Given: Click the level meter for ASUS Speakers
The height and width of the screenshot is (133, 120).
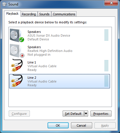Looking at the screenshot, I should (x=106, y=35).
